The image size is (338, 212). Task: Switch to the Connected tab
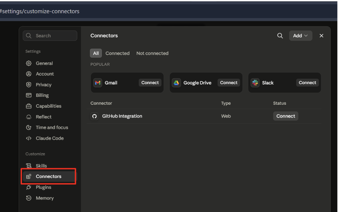(118, 53)
